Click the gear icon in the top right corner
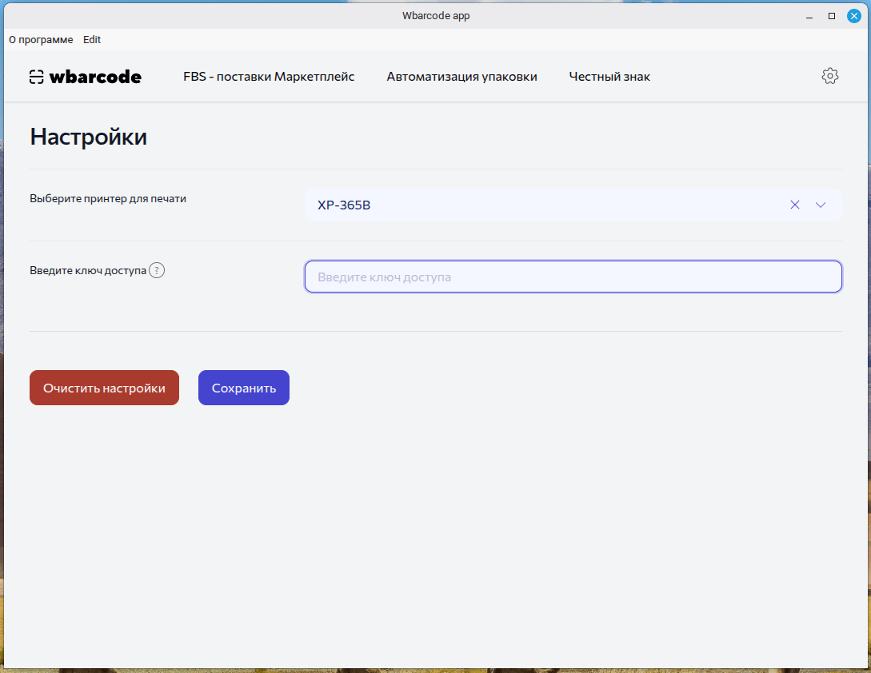Screen dimensions: 871x673 click(830, 75)
